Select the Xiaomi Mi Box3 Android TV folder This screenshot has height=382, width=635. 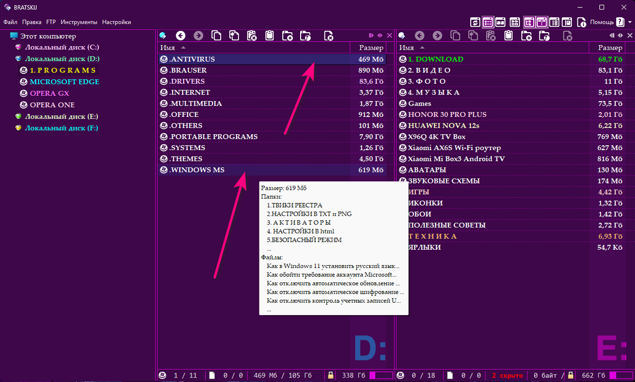click(x=511, y=159)
